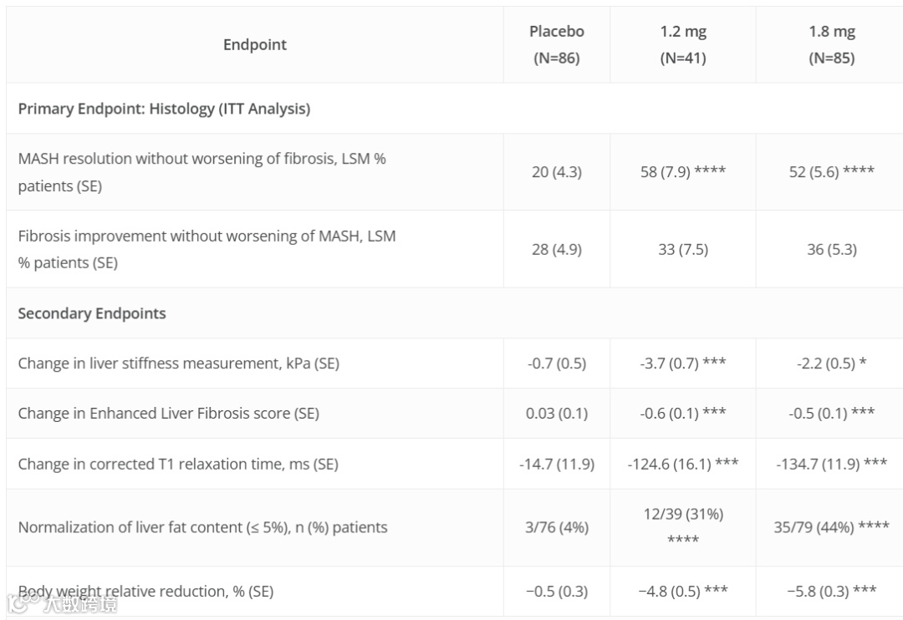The image size is (903, 620).
Task: Click the Fibrosis improvement row label
Action: [x=207, y=249]
